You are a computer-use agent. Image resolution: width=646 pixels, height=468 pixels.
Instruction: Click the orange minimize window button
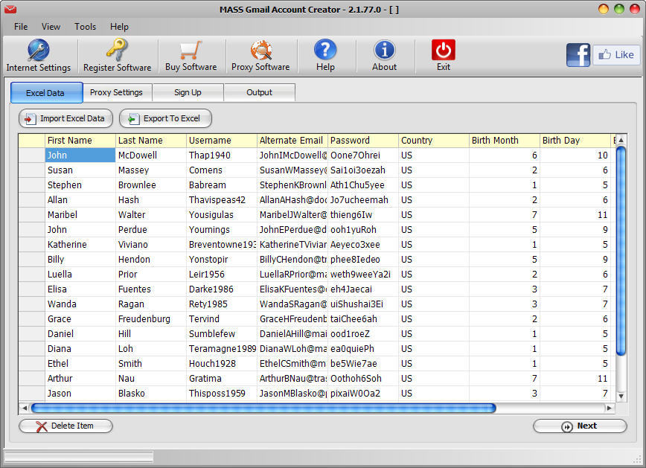[603, 9]
